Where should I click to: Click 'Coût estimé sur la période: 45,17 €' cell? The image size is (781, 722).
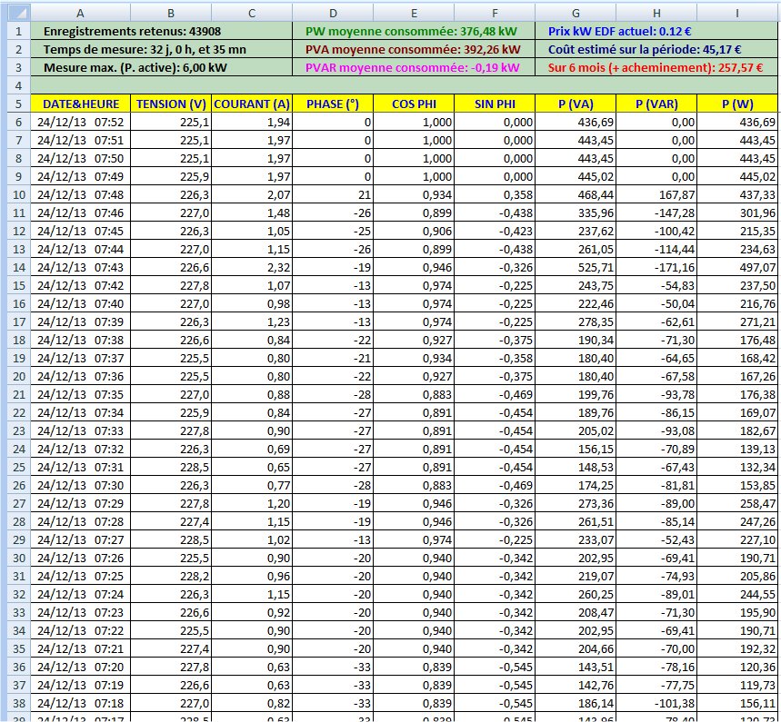click(x=656, y=49)
